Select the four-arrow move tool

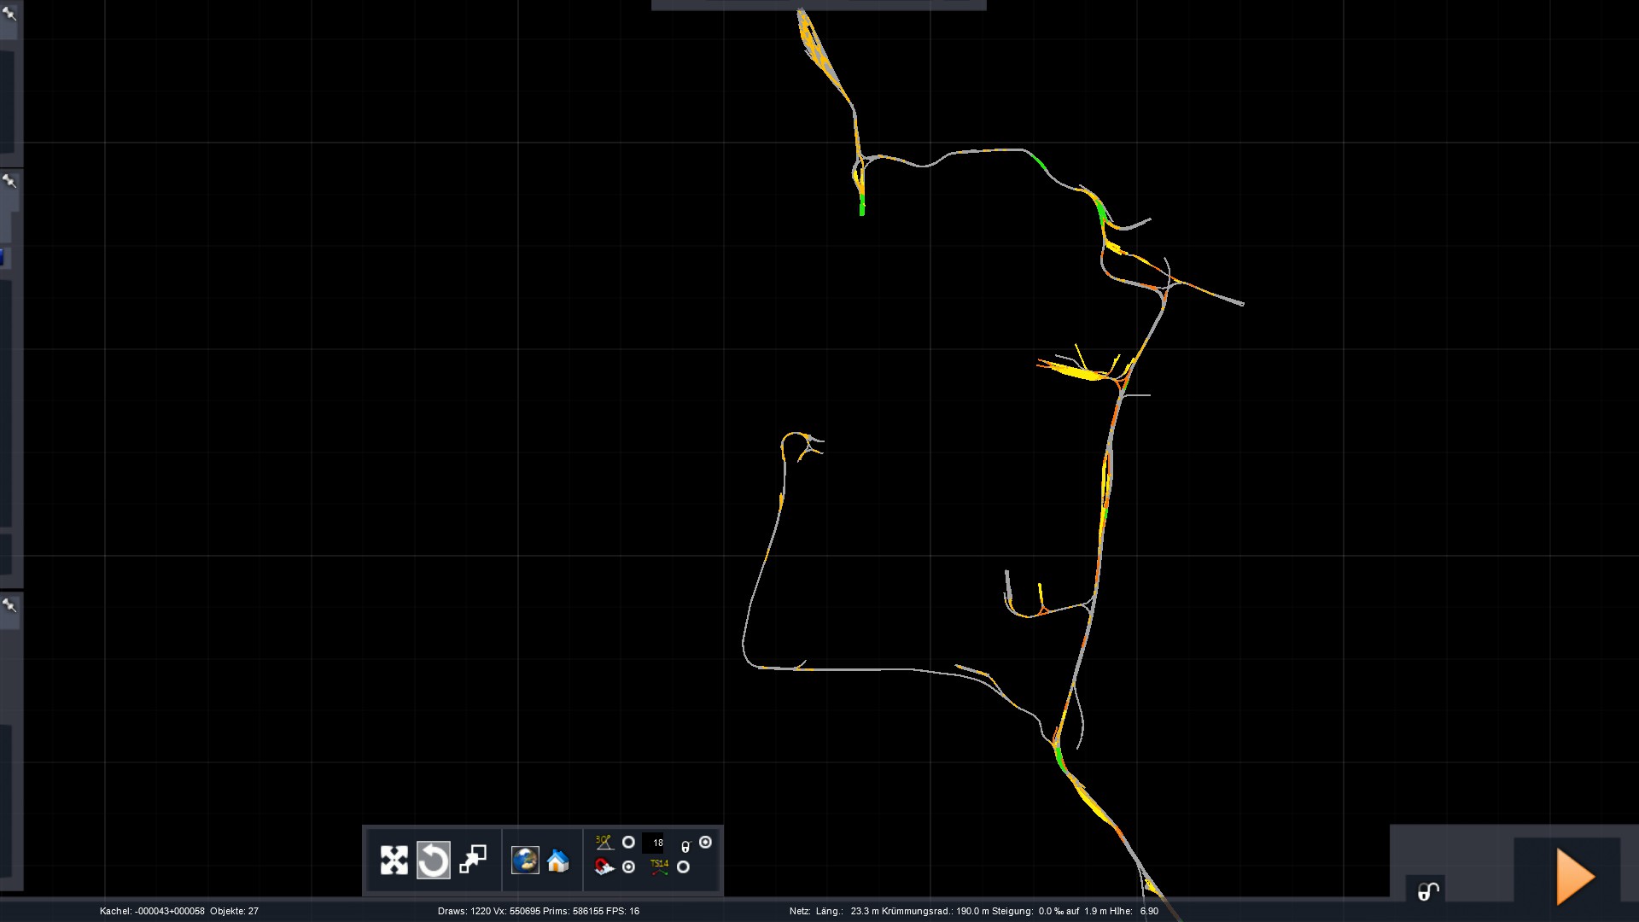[x=394, y=860]
